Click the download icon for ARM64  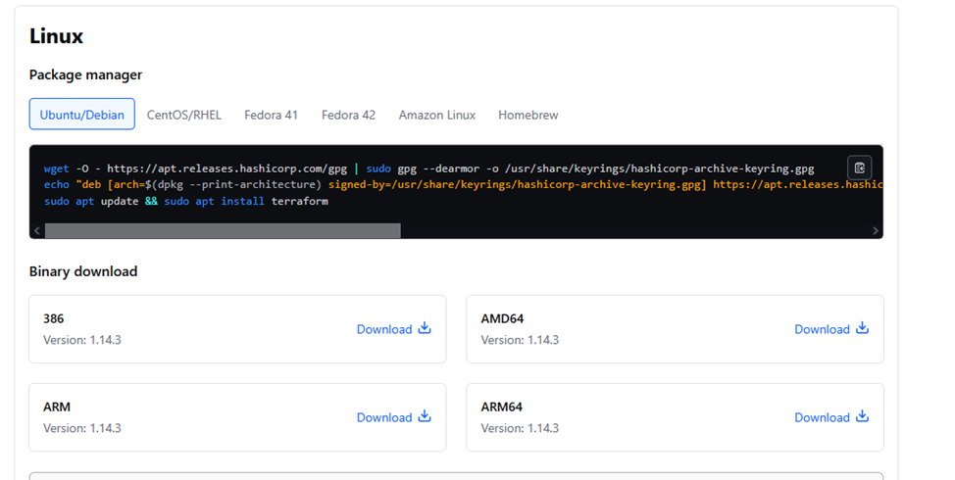pyautogui.click(x=863, y=416)
